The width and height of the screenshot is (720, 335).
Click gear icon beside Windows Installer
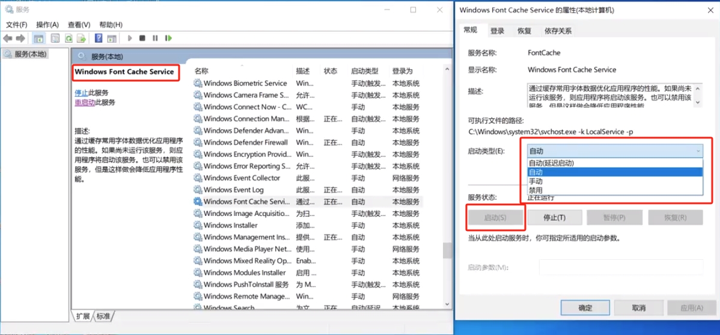coord(198,225)
